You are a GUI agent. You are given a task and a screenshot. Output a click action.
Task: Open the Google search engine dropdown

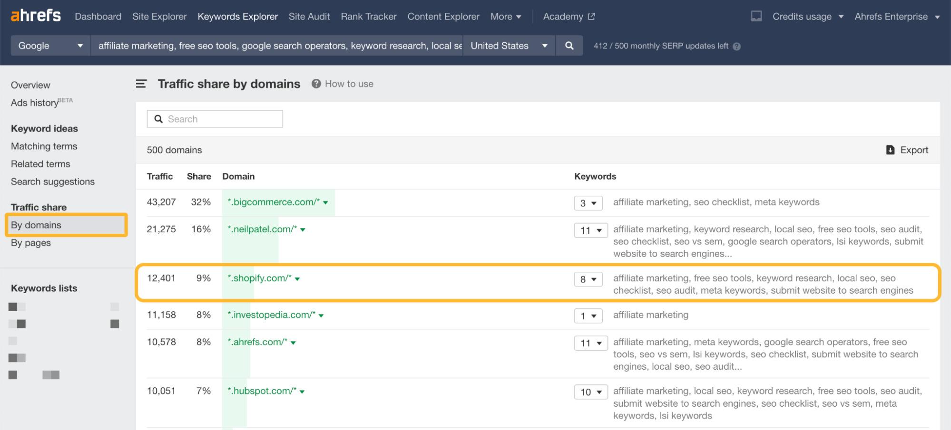click(49, 46)
